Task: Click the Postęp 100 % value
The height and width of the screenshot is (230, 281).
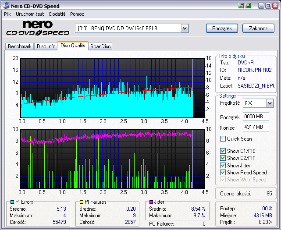Action: point(266,209)
